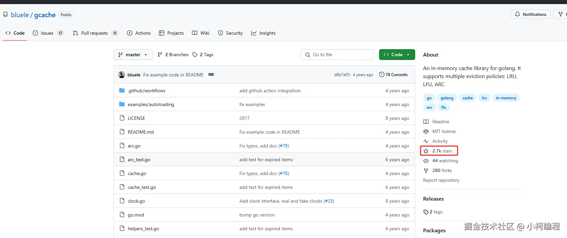Image resolution: width=567 pixels, height=238 pixels.
Task: Focus the Go to file search field
Action: click(x=341, y=55)
